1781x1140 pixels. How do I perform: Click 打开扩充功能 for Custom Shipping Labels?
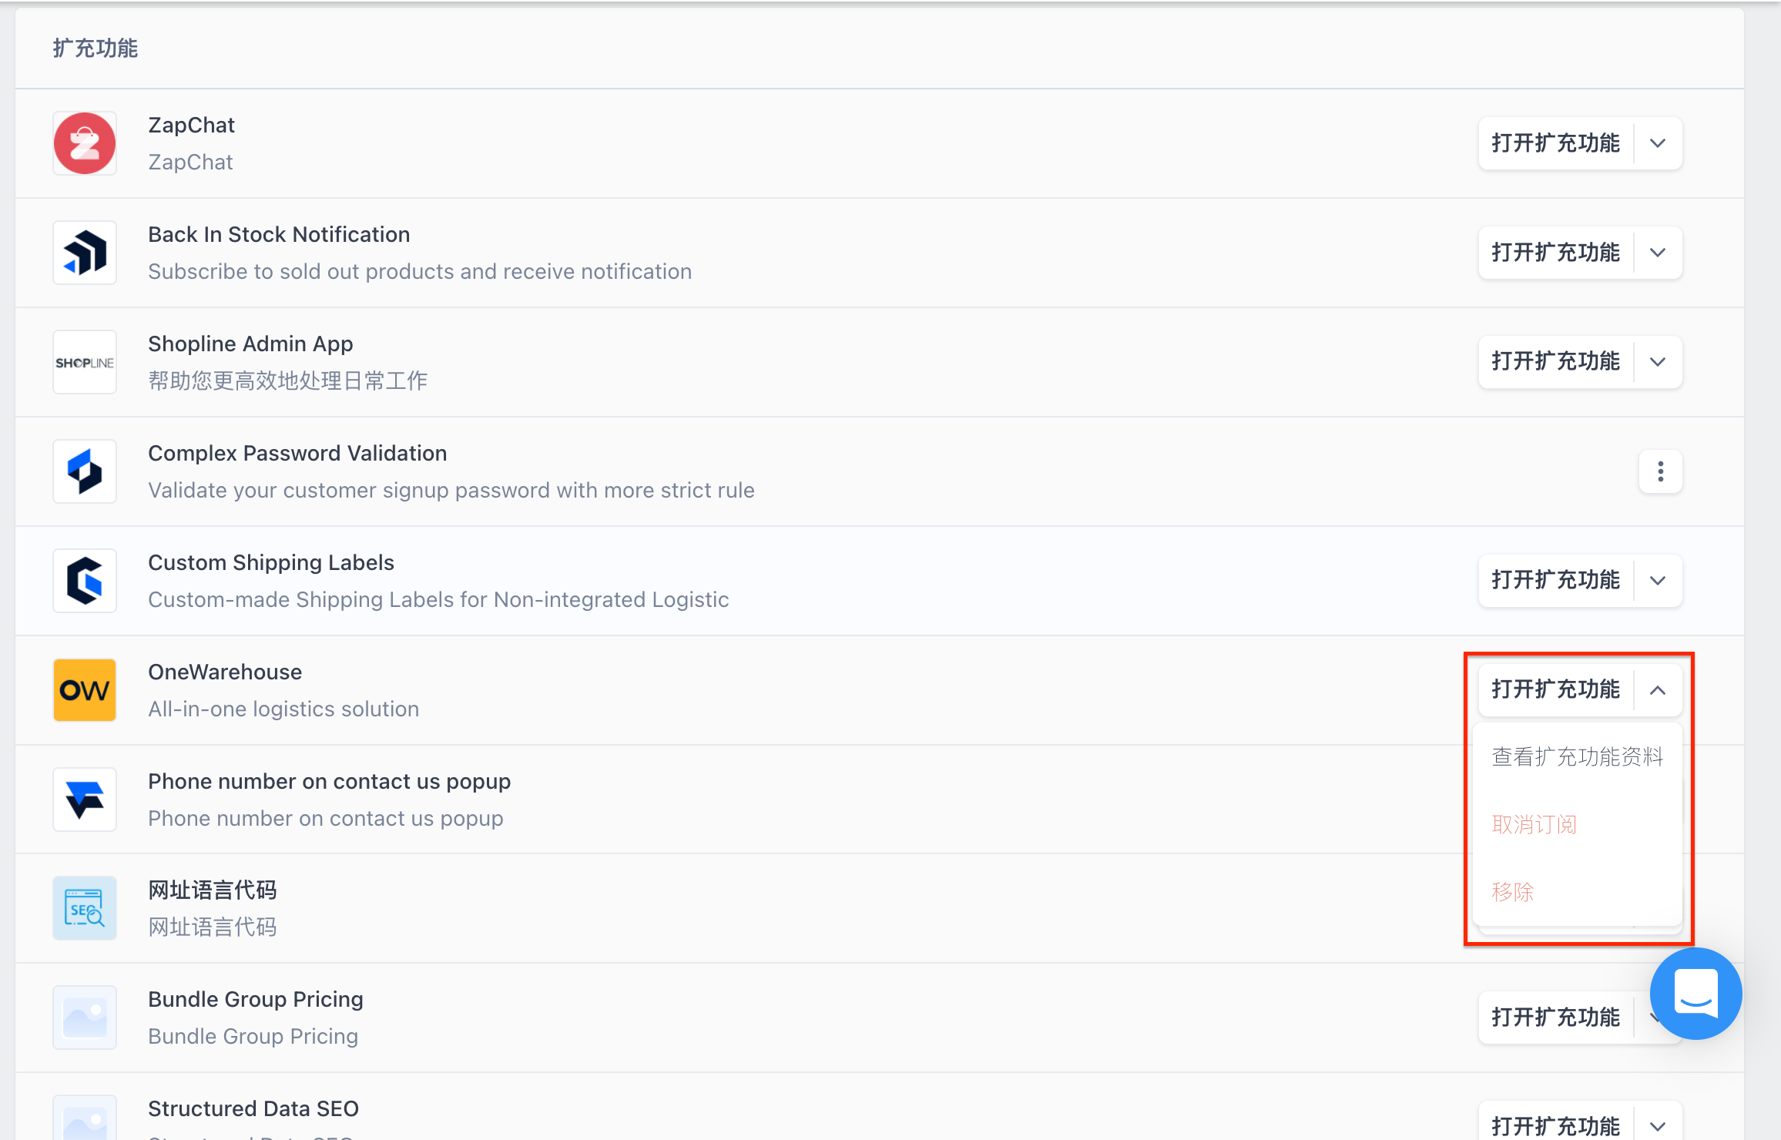(x=1556, y=581)
